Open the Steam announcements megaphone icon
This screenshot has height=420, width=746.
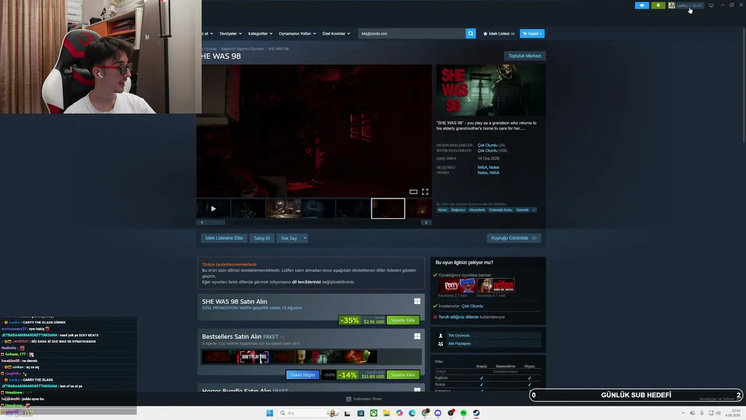tap(642, 5)
